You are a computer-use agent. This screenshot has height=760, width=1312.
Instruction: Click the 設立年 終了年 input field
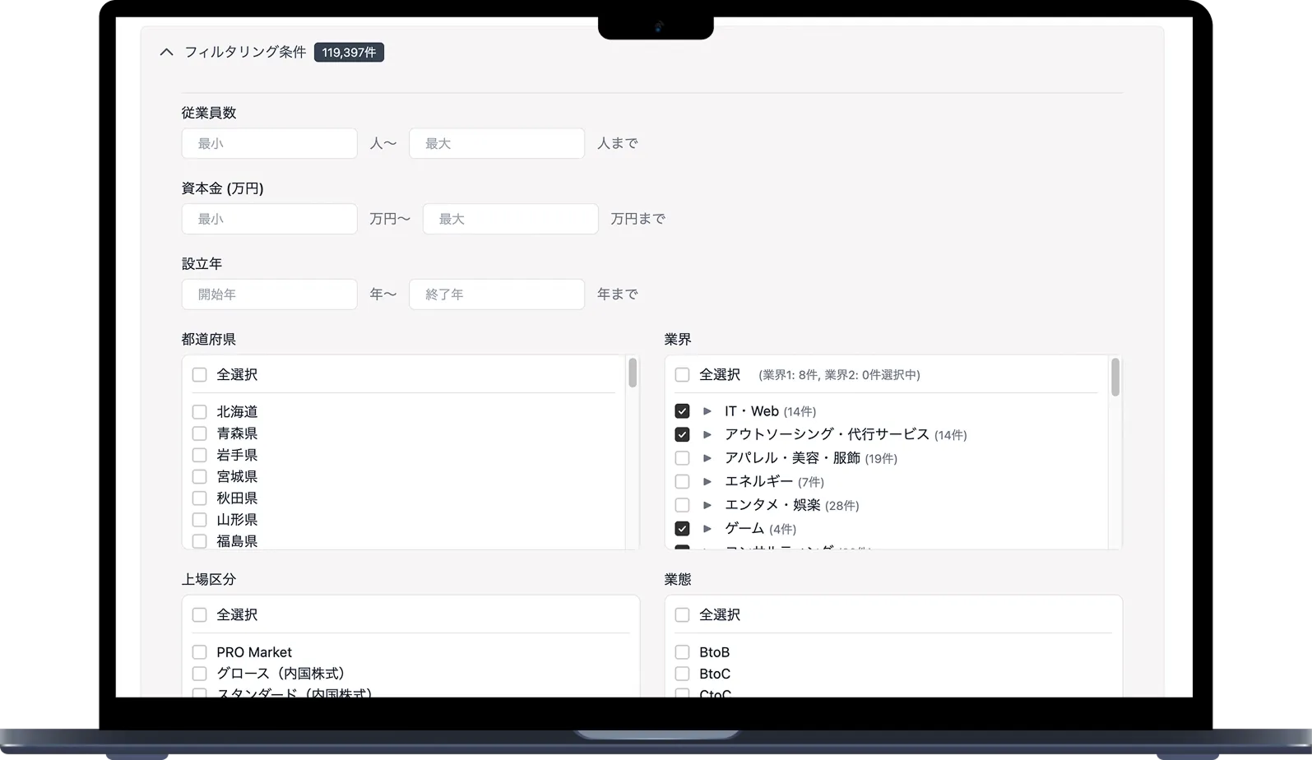point(497,294)
